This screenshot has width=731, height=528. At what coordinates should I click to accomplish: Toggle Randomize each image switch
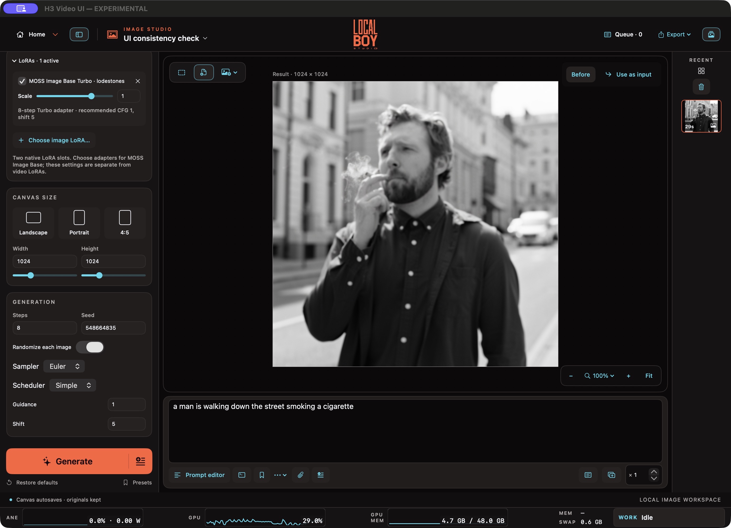[x=90, y=347]
